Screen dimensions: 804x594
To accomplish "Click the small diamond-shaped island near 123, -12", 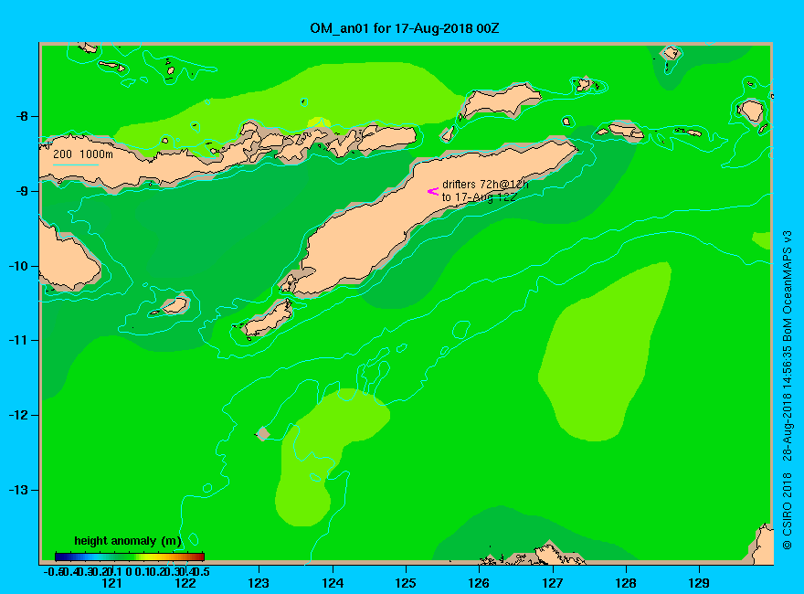I will 262,433.
